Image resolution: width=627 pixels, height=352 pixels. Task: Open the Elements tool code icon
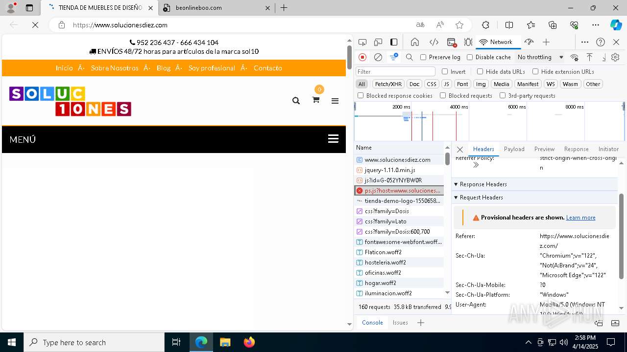coord(434,42)
